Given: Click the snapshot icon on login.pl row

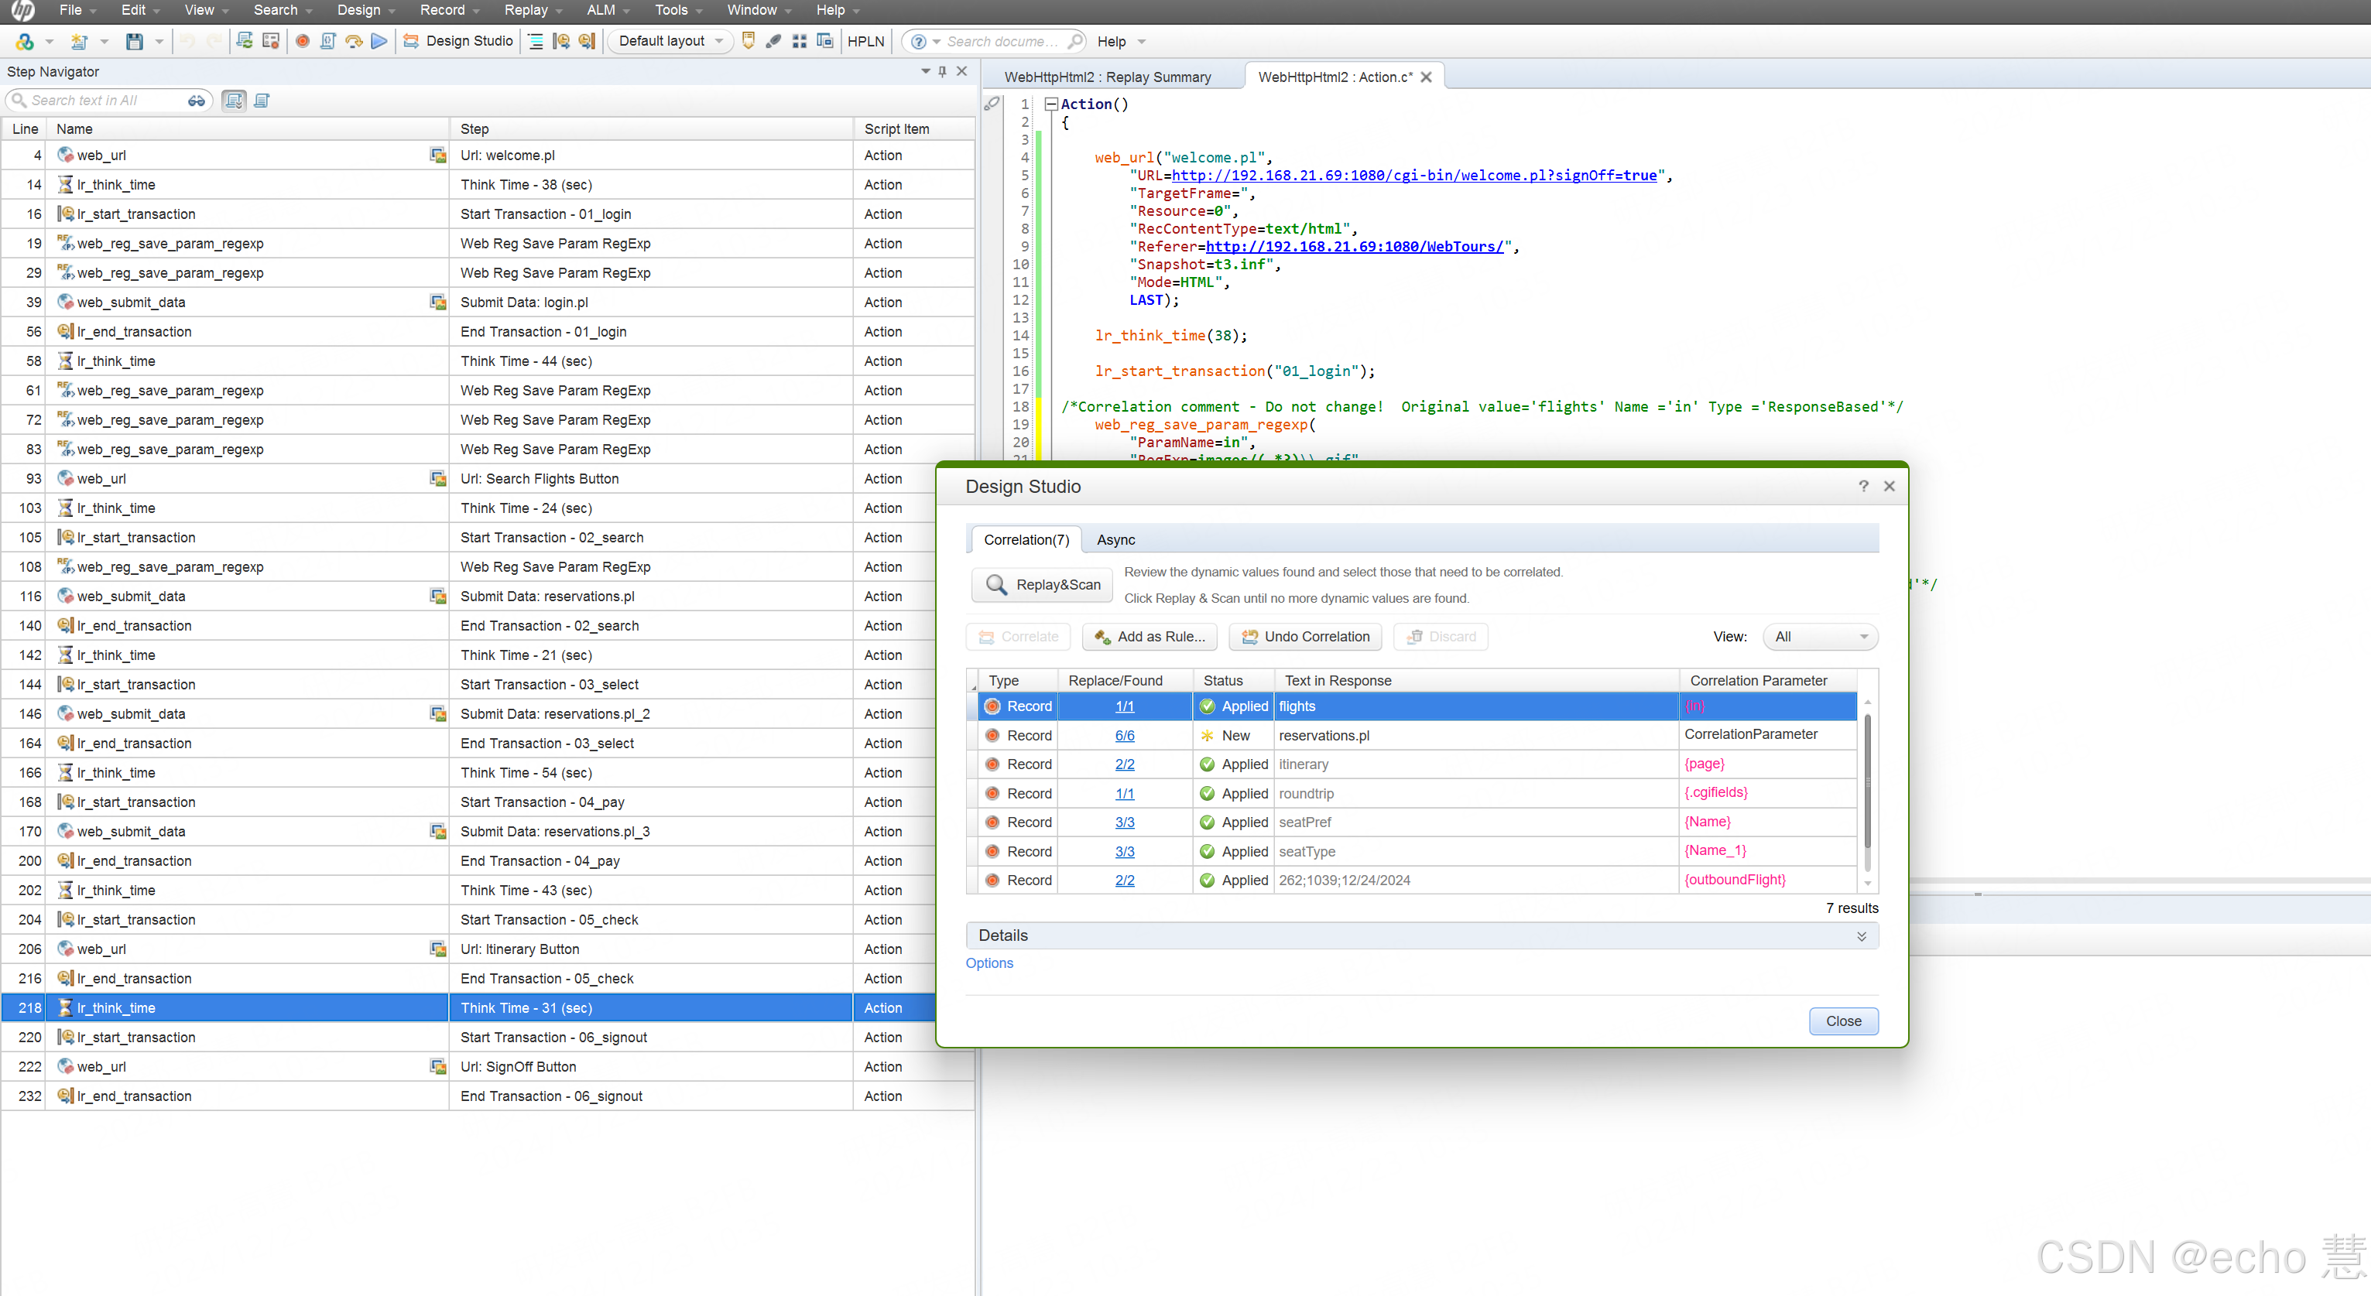Looking at the screenshot, I should pyautogui.click(x=438, y=302).
